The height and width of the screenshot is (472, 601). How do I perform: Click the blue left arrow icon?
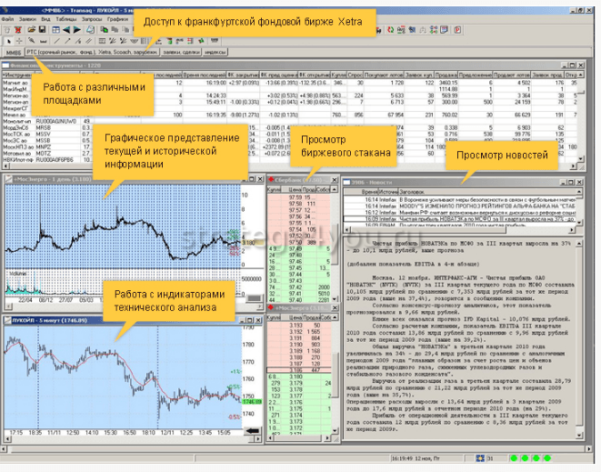point(65,28)
